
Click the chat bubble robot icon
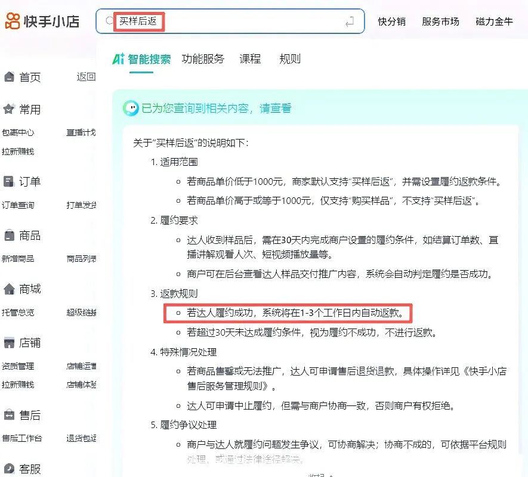(131, 108)
